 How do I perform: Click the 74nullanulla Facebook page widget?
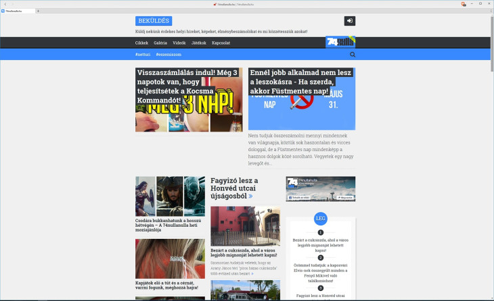pyautogui.click(x=320, y=189)
